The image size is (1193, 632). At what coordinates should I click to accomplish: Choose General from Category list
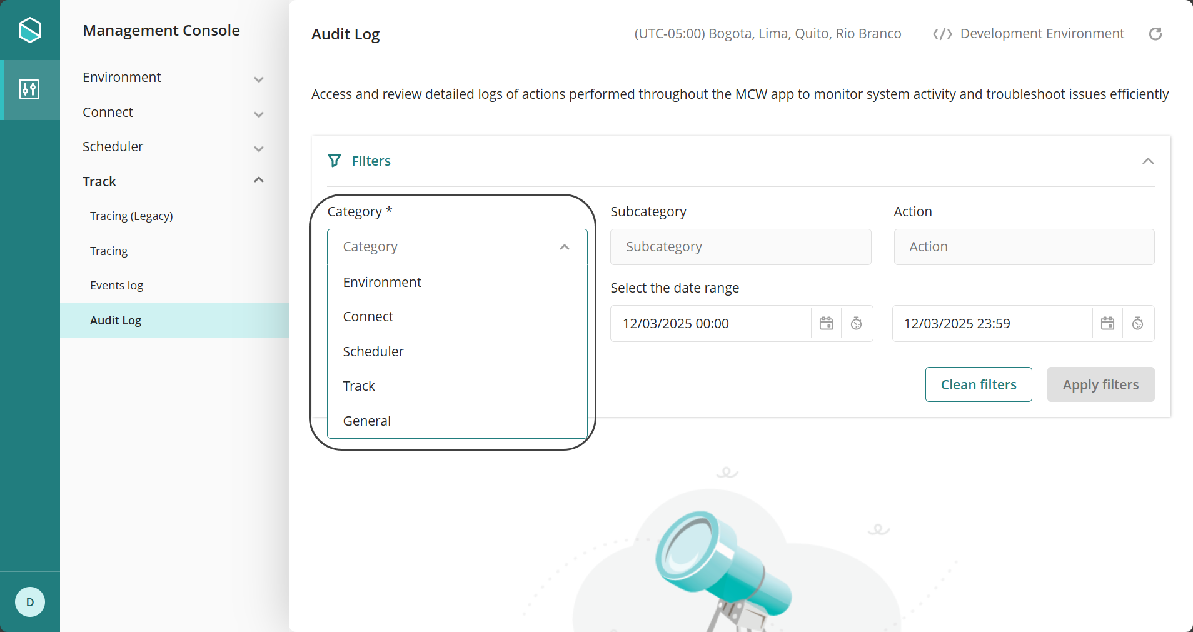click(x=367, y=421)
